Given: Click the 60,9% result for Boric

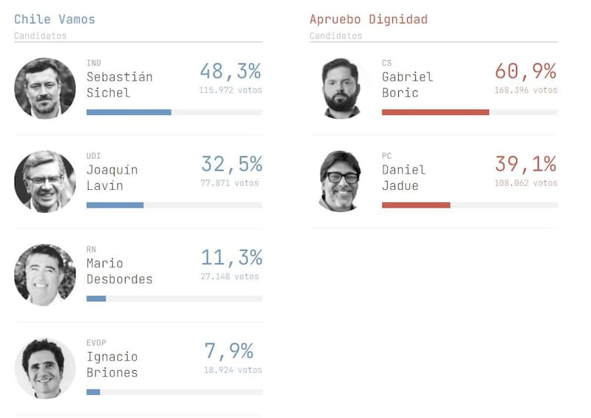Looking at the screenshot, I should click(x=525, y=71).
